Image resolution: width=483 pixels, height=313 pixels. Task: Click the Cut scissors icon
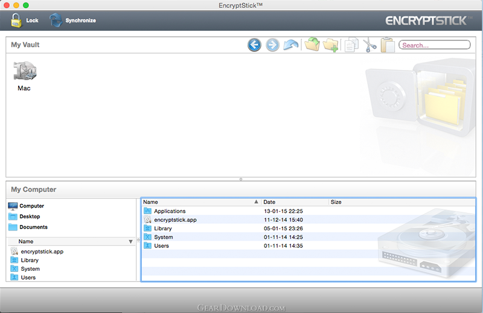(369, 45)
